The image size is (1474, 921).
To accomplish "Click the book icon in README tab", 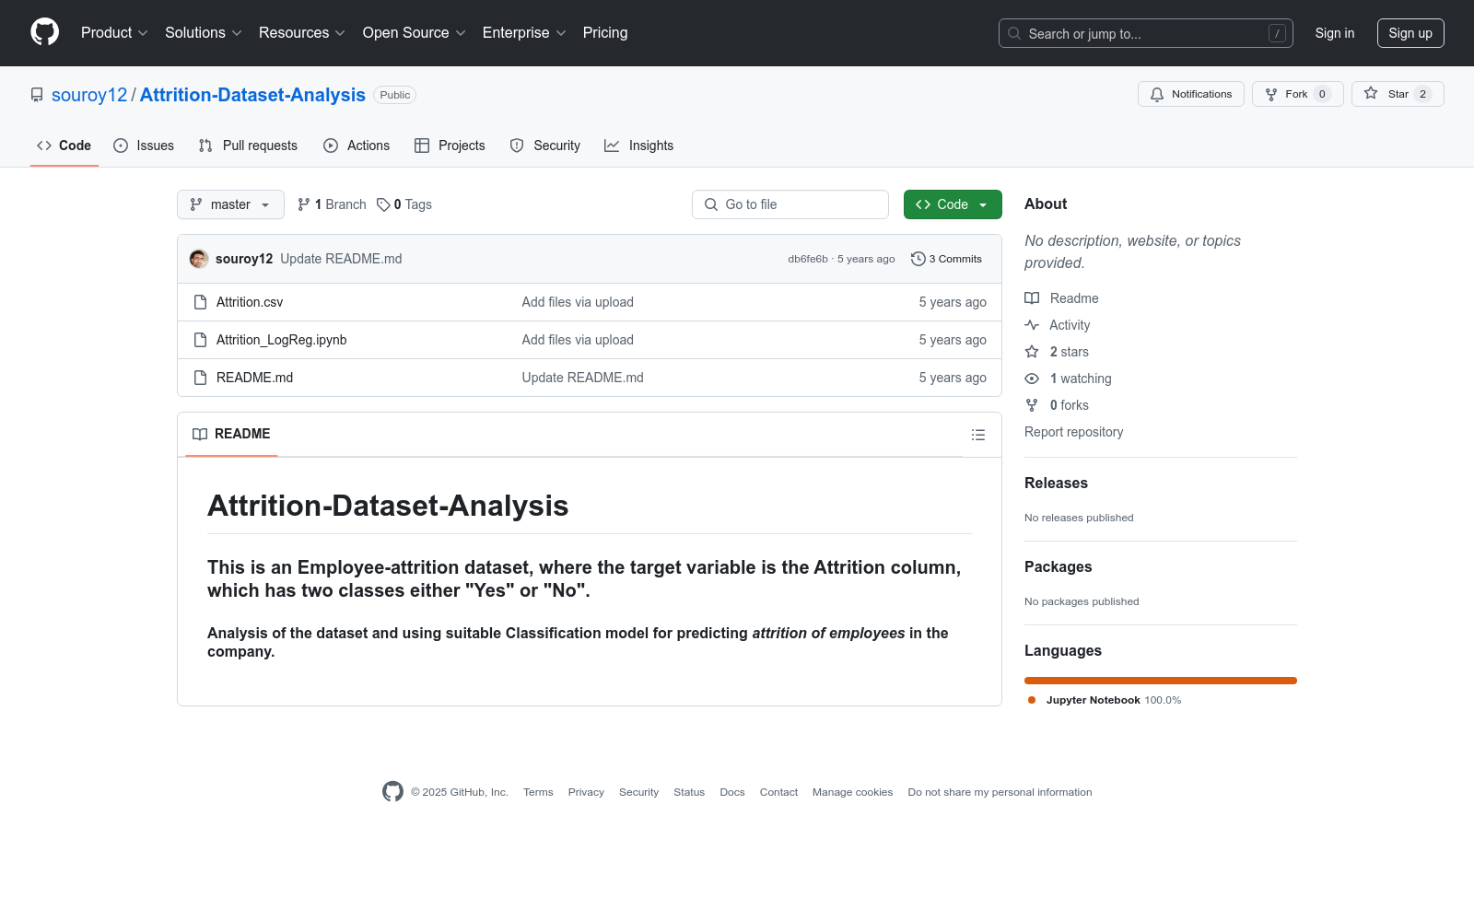I will [200, 434].
